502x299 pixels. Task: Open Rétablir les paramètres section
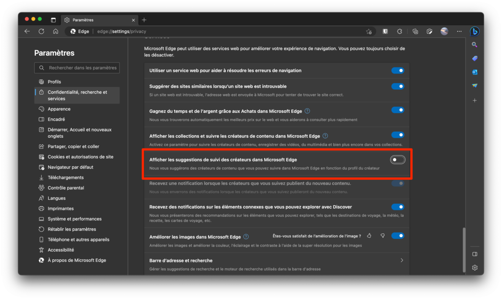[x=77, y=229]
